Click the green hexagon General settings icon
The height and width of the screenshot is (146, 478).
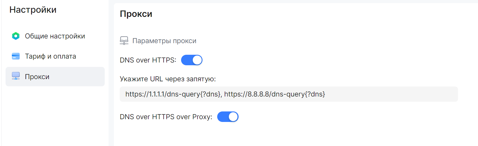pyautogui.click(x=16, y=36)
